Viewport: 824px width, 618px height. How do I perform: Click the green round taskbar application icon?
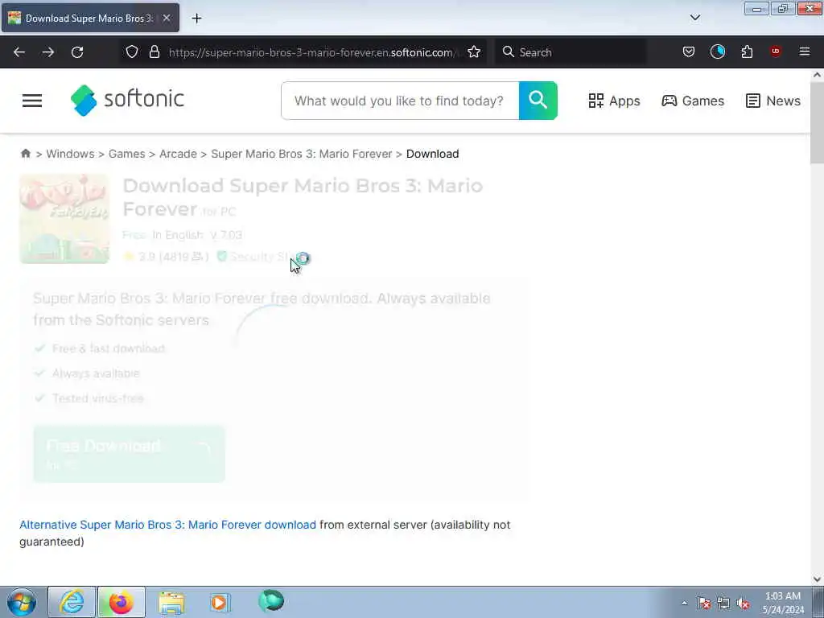pos(271,600)
